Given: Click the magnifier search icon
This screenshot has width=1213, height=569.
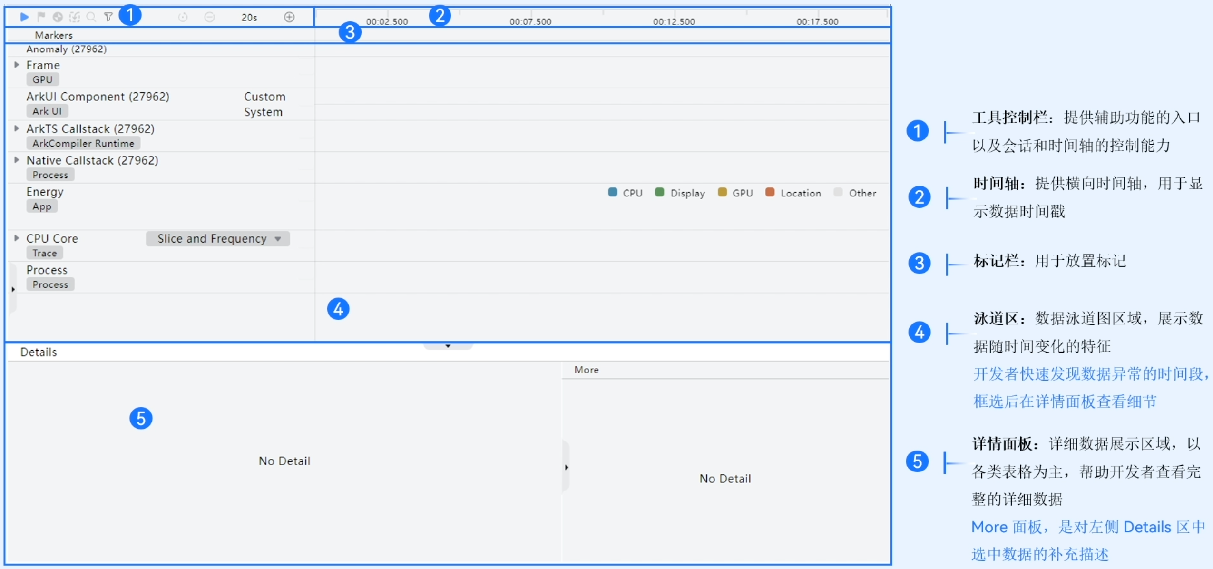Looking at the screenshot, I should pyautogui.click(x=91, y=17).
